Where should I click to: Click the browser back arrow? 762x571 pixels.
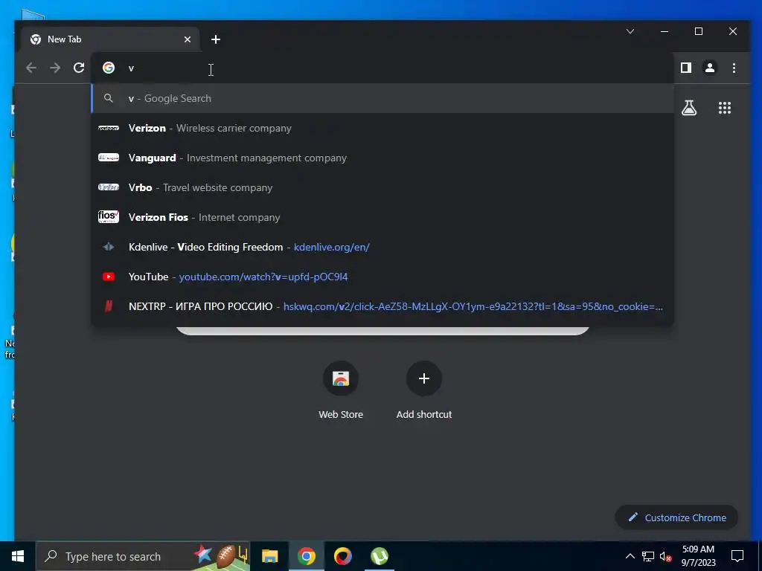[x=31, y=68]
